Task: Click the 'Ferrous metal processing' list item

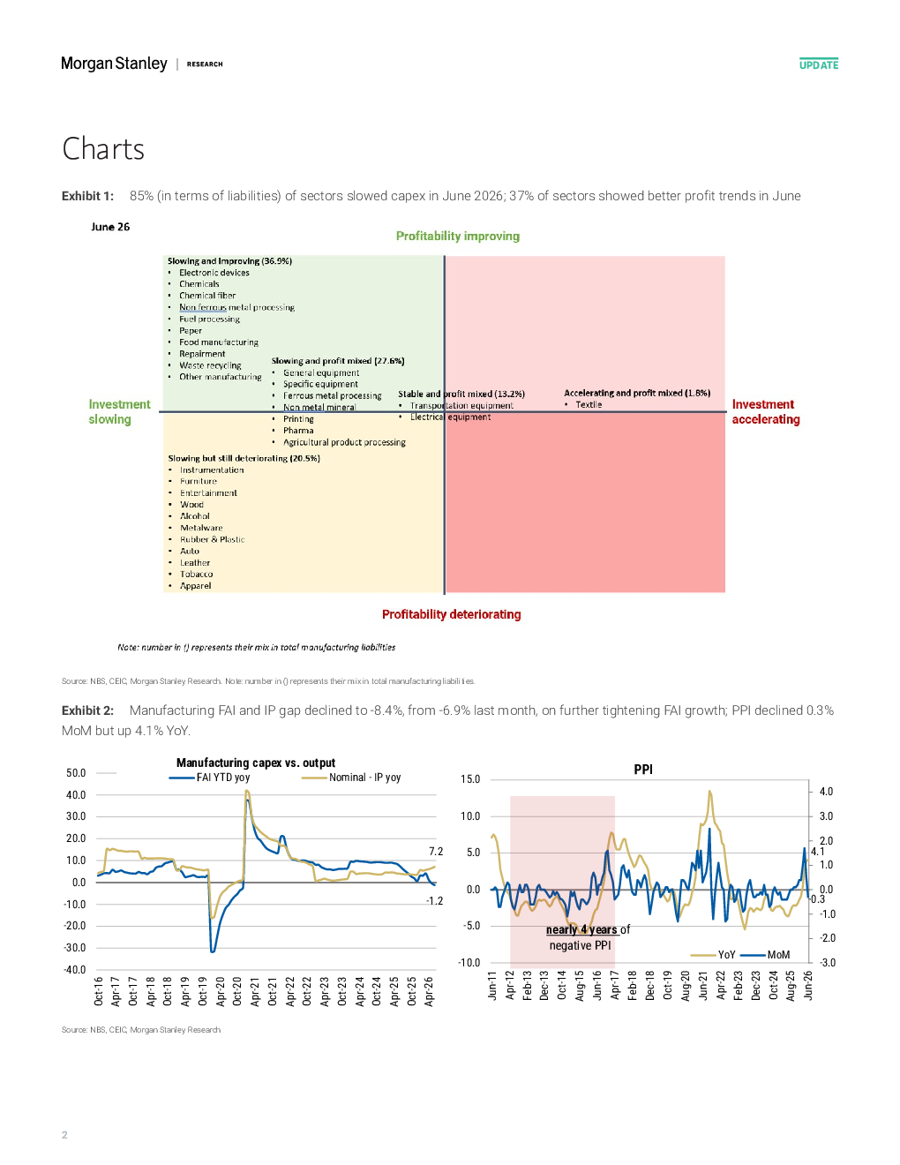Action: click(333, 395)
